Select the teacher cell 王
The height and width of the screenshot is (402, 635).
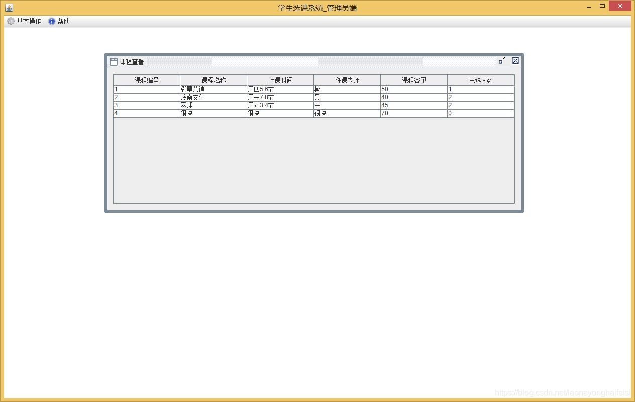point(347,105)
